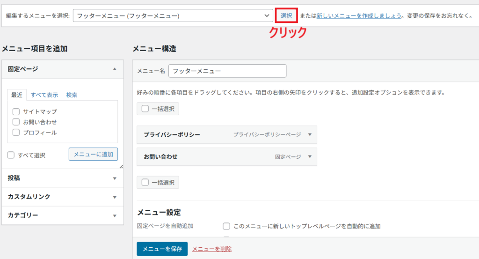The height and width of the screenshot is (259, 479).
Task: Enable auto-add new top-level pages checkbox
Action: pyautogui.click(x=226, y=226)
